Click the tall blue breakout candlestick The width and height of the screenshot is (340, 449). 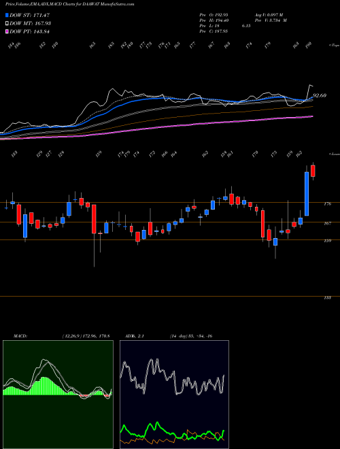(x=307, y=194)
